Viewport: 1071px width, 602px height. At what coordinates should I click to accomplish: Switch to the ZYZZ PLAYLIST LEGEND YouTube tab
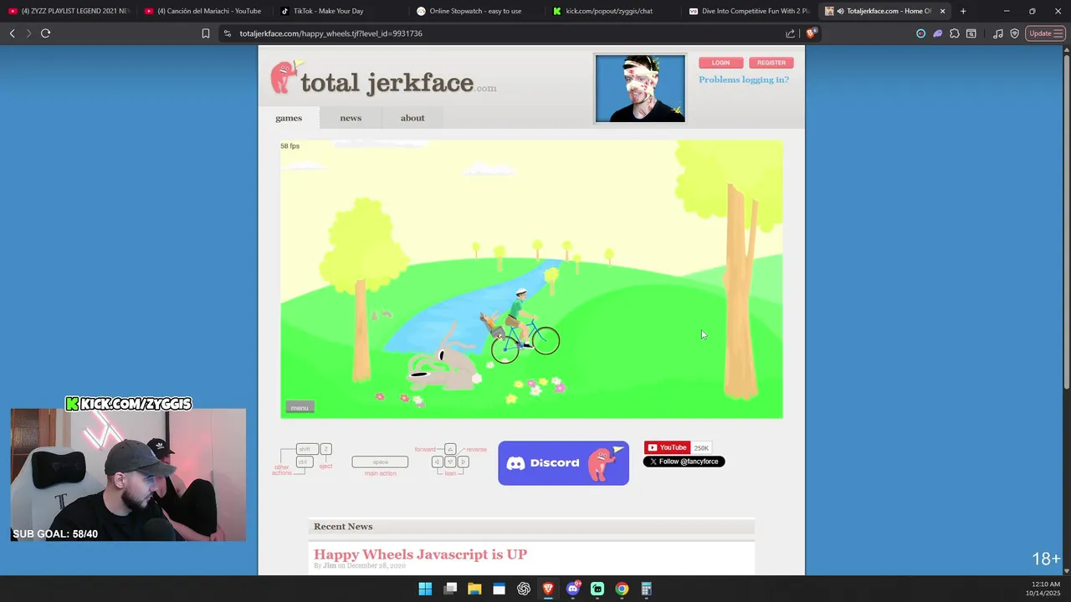tap(69, 11)
